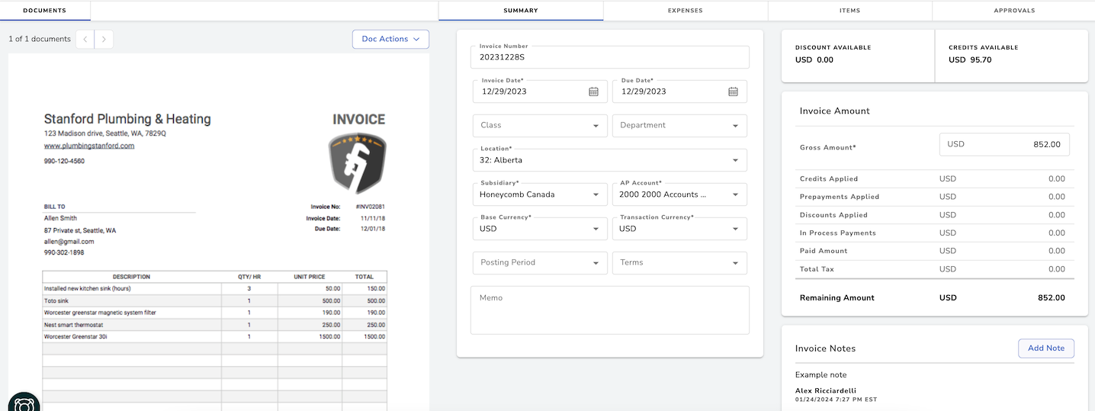1095x411 pixels.
Task: Click the Example note text
Action: click(x=820, y=375)
